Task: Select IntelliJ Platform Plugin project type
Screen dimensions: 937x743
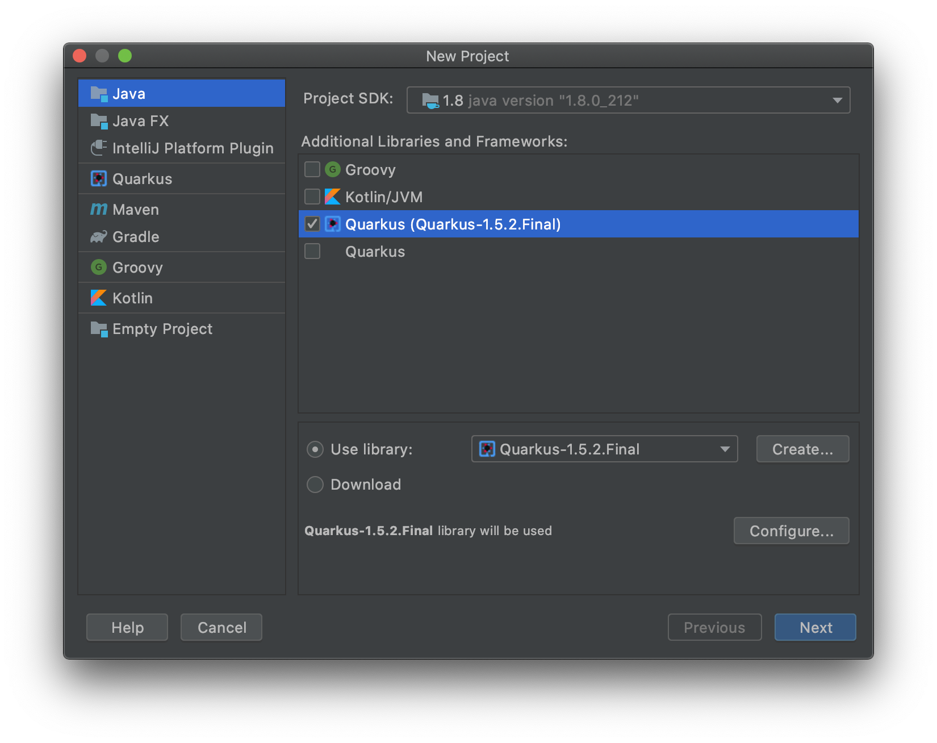Action: pyautogui.click(x=182, y=148)
